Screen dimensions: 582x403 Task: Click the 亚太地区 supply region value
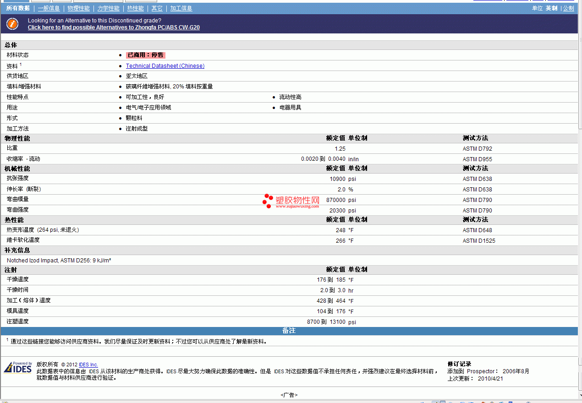click(x=137, y=76)
